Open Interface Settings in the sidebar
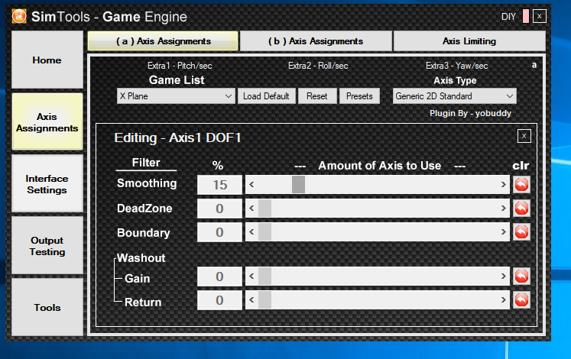The image size is (571, 359). pos(47,184)
